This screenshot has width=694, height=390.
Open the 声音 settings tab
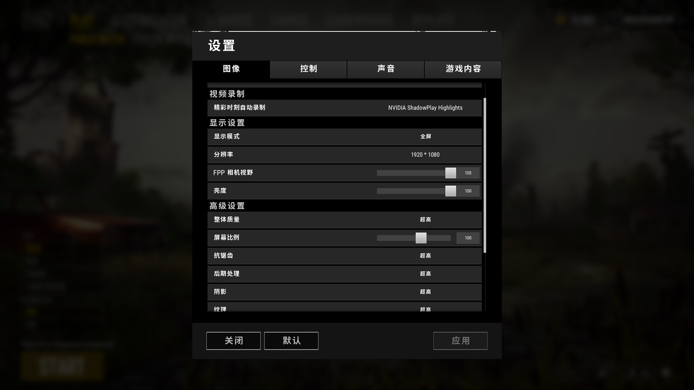[x=386, y=69]
